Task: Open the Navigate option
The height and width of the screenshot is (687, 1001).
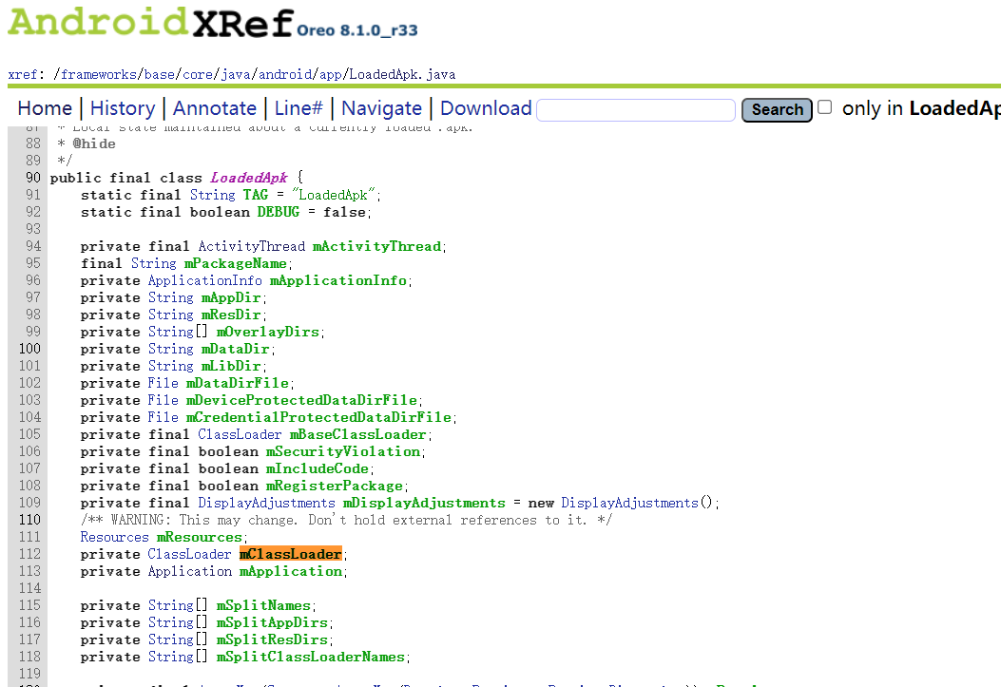Action: pos(381,108)
